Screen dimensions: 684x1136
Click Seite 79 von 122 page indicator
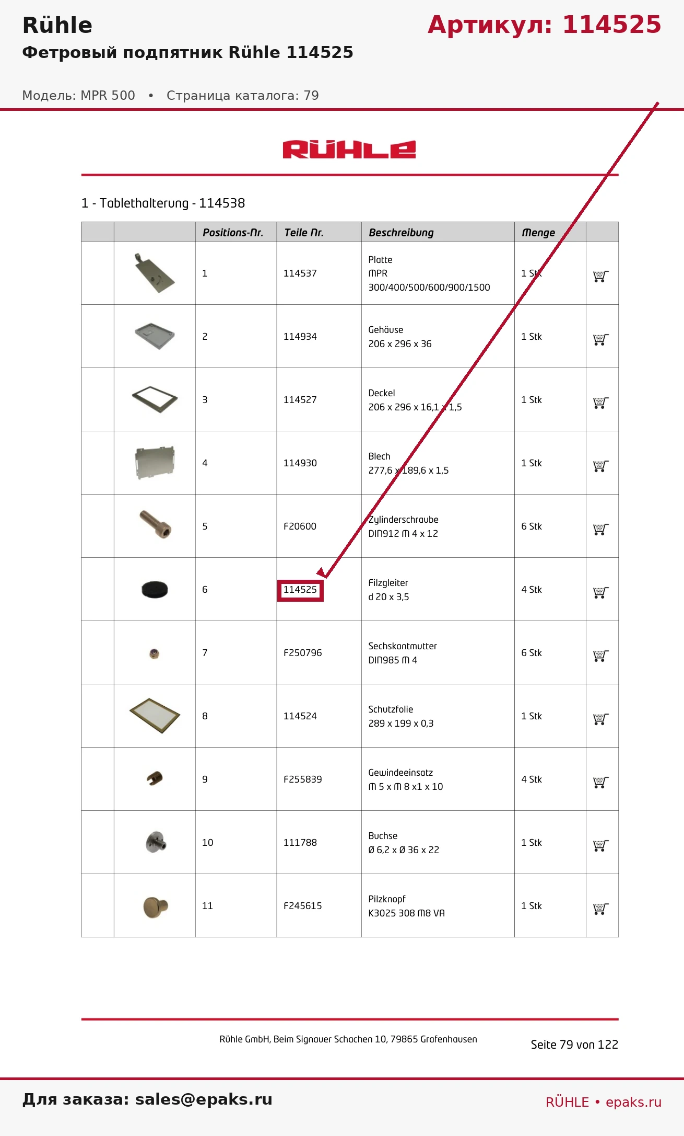point(574,1045)
